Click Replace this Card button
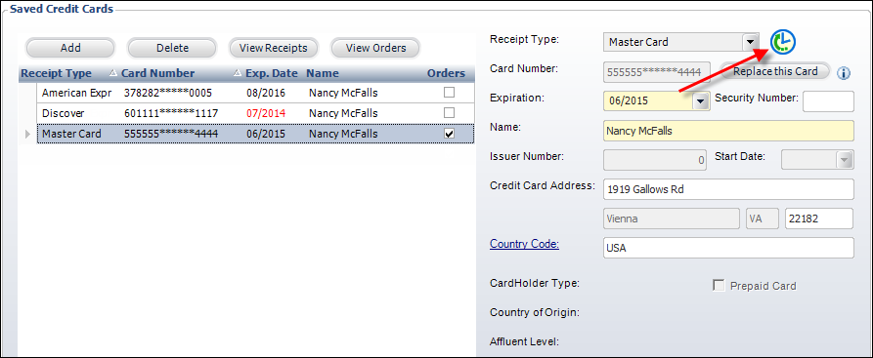Screen dimensions: 873x358 [x=775, y=71]
